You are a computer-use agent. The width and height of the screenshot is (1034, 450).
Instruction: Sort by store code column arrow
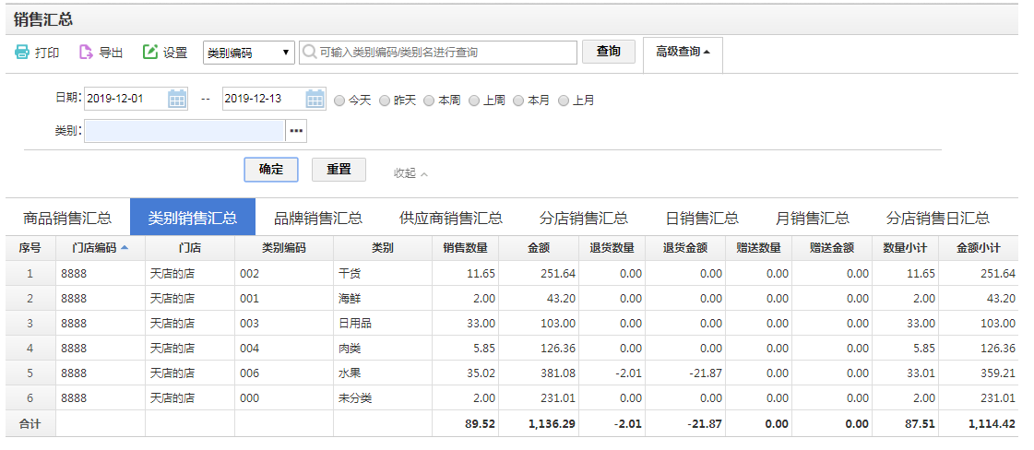[x=125, y=247]
